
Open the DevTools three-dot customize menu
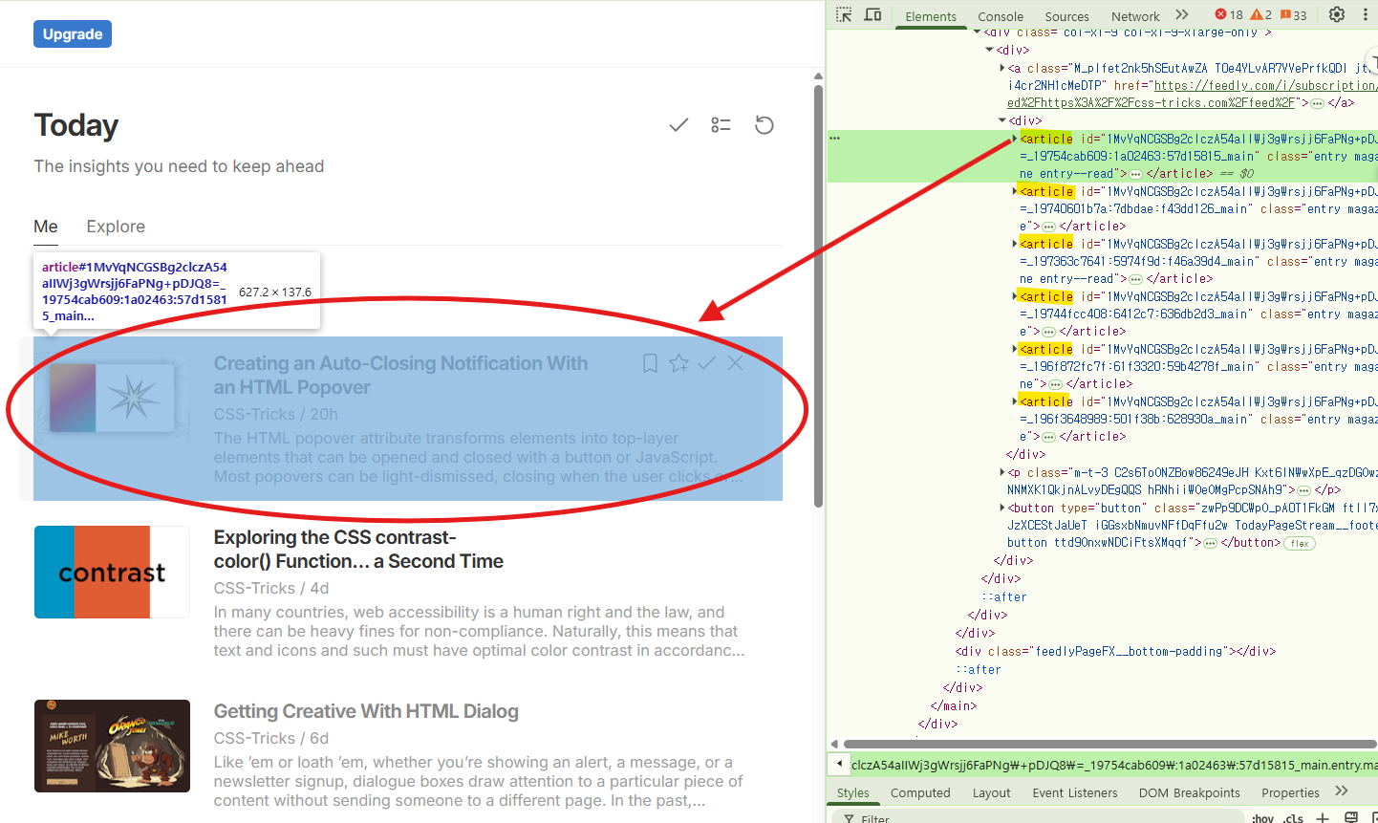click(1365, 14)
